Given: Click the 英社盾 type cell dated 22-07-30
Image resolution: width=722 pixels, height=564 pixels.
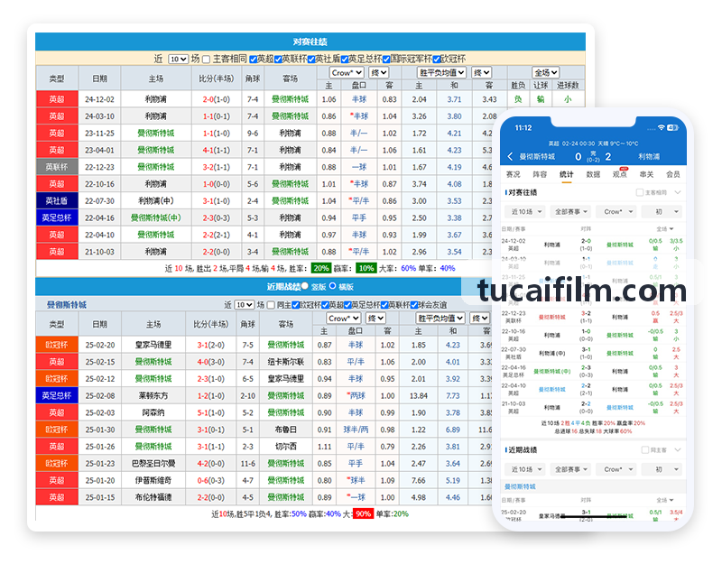Looking at the screenshot, I should [57, 200].
